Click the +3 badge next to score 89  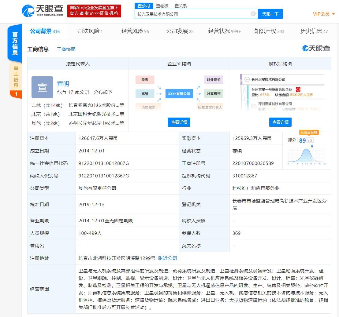(309, 140)
